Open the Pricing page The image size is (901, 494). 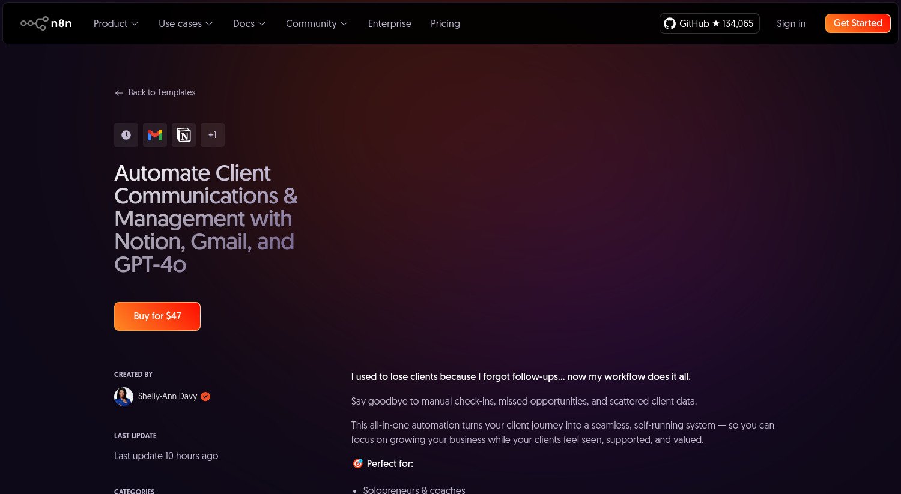coord(445,23)
